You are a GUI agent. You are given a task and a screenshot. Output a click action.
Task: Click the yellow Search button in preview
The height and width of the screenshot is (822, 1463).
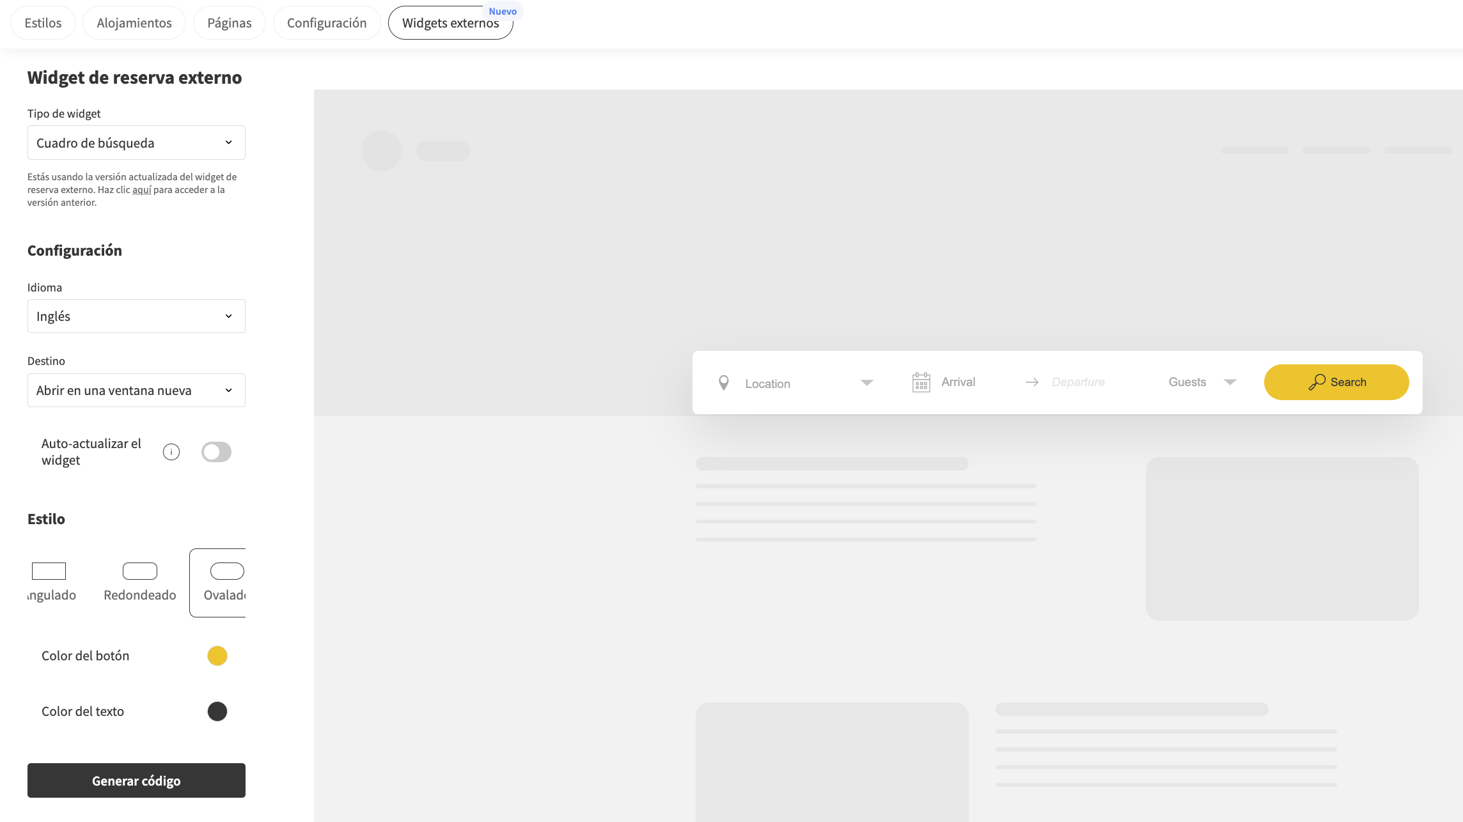tap(1336, 382)
